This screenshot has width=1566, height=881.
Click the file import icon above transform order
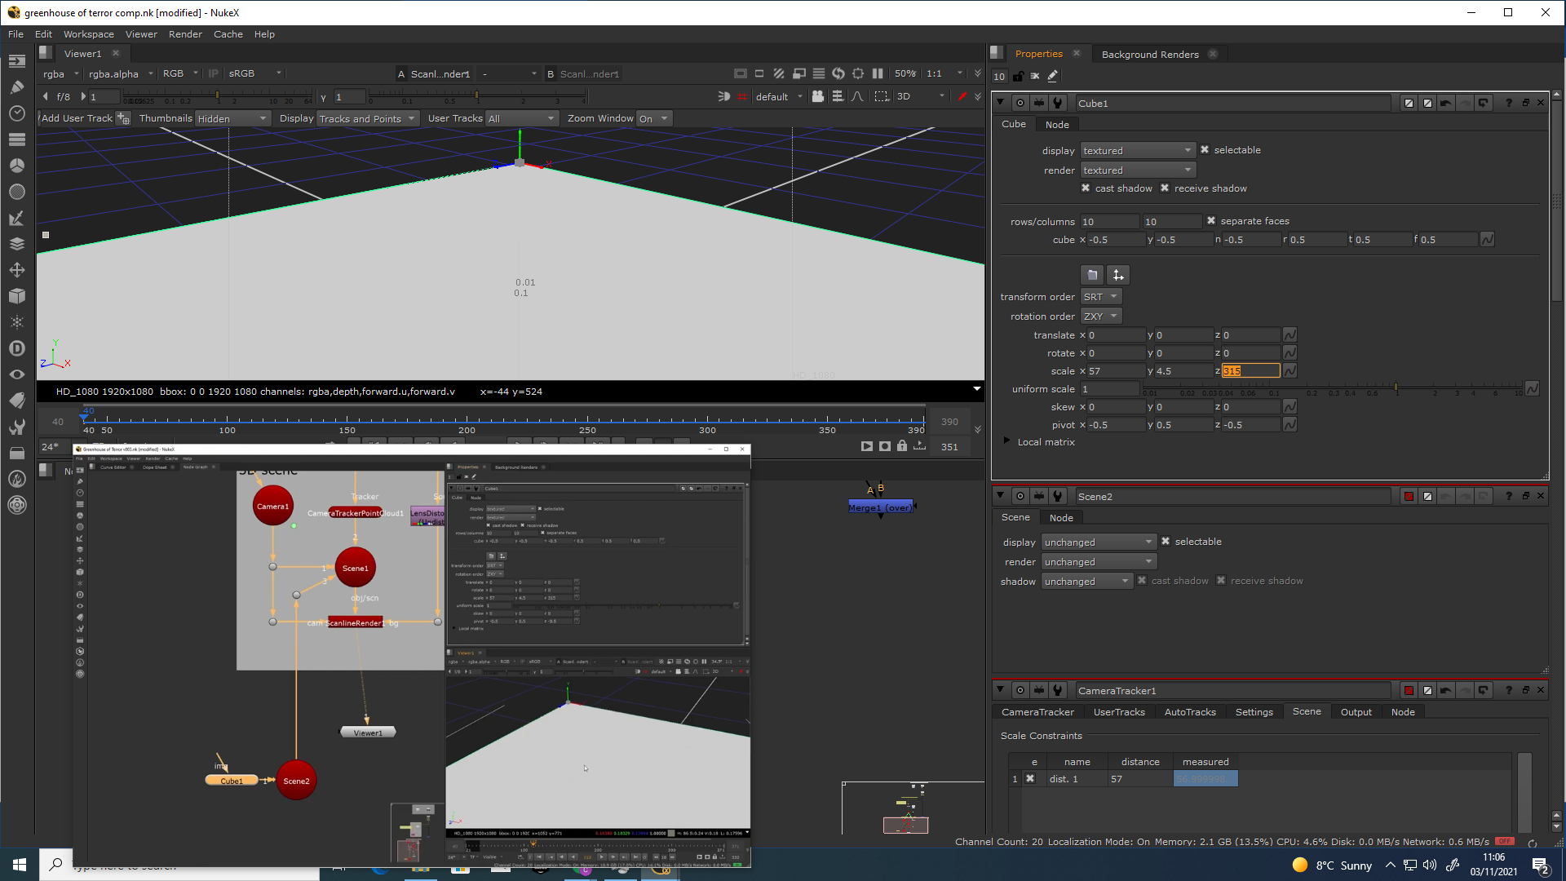1092,275
